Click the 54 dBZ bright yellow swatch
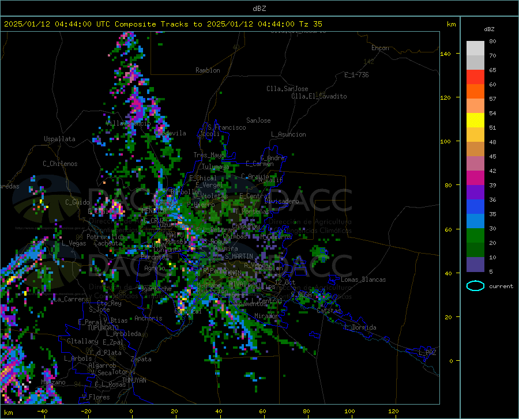 pos(475,120)
